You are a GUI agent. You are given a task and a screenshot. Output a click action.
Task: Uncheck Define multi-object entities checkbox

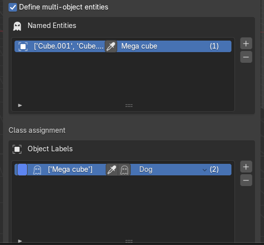click(x=13, y=8)
